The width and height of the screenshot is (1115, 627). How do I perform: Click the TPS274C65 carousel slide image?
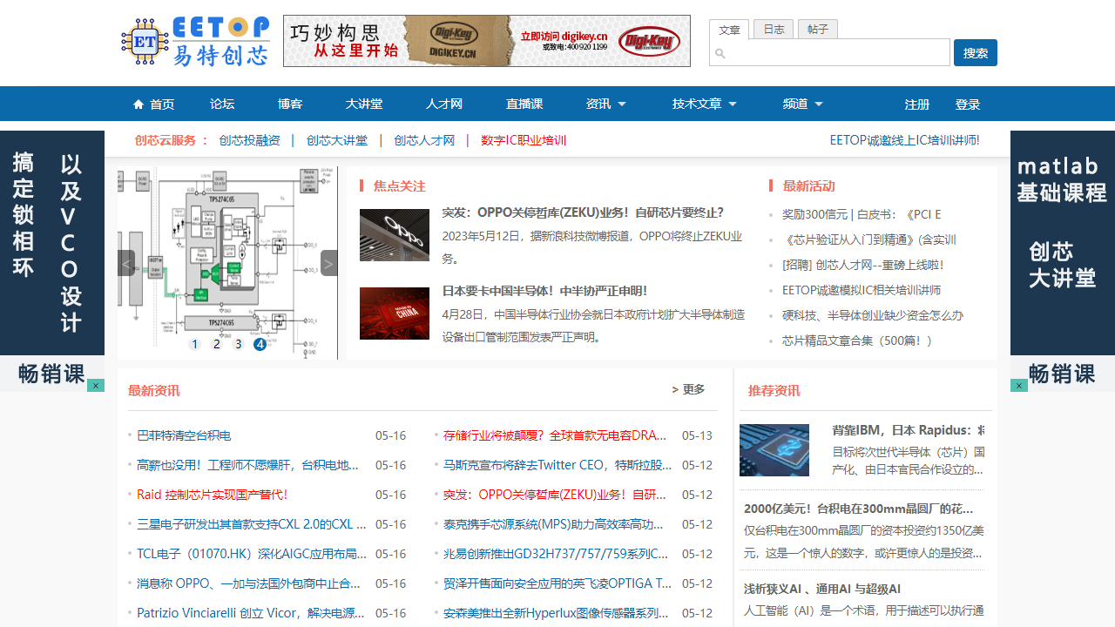coord(227,263)
